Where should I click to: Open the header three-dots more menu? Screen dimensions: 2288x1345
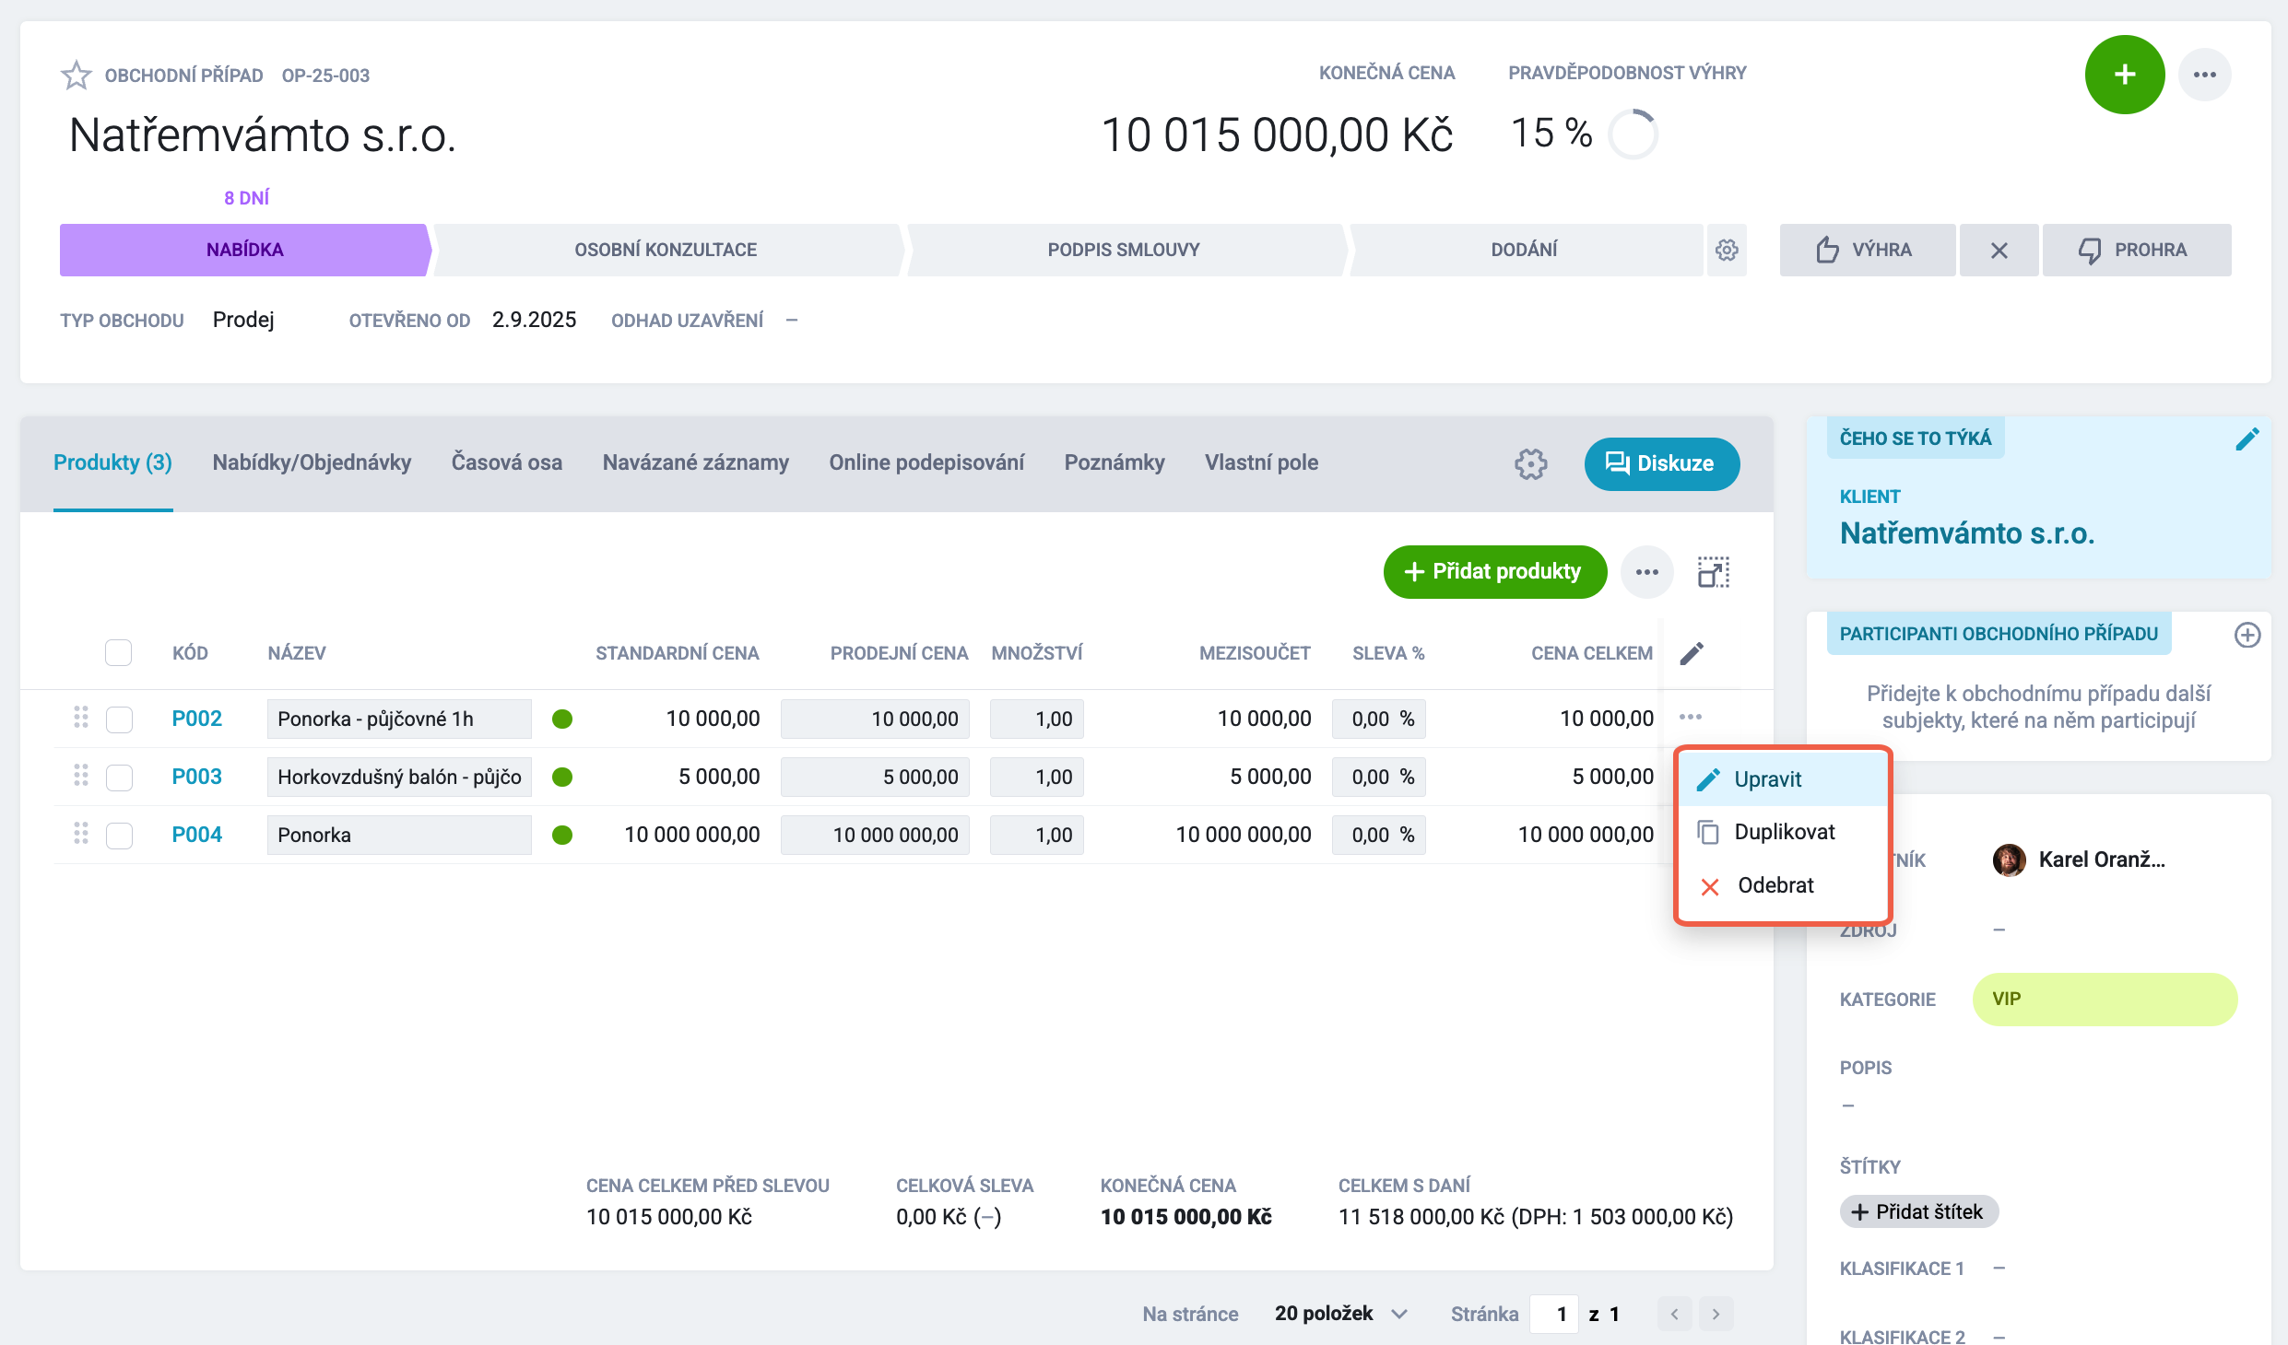[x=2205, y=75]
